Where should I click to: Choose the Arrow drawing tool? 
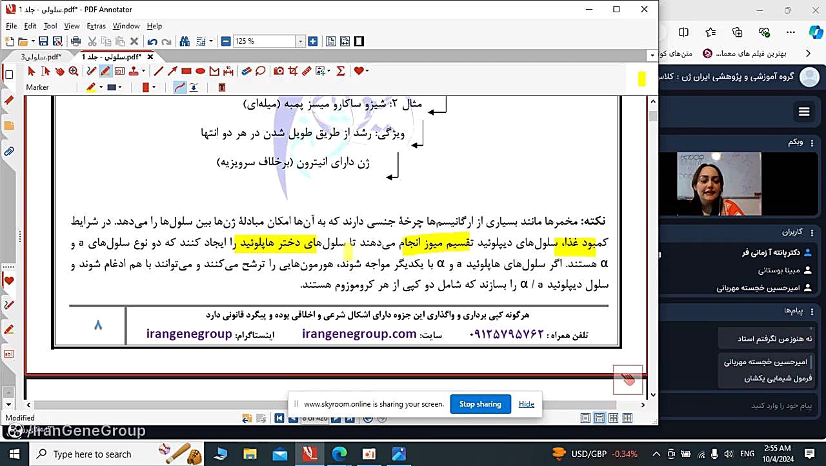click(172, 71)
